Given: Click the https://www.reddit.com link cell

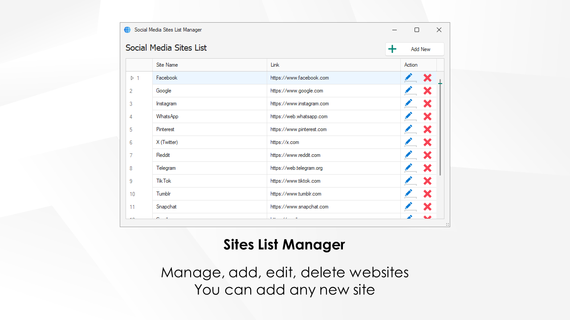Looking at the screenshot, I should pyautogui.click(x=334, y=155).
